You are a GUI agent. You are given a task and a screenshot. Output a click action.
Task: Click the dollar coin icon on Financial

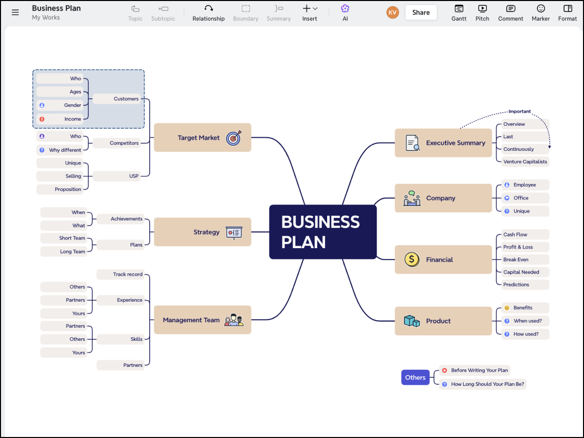(412, 260)
